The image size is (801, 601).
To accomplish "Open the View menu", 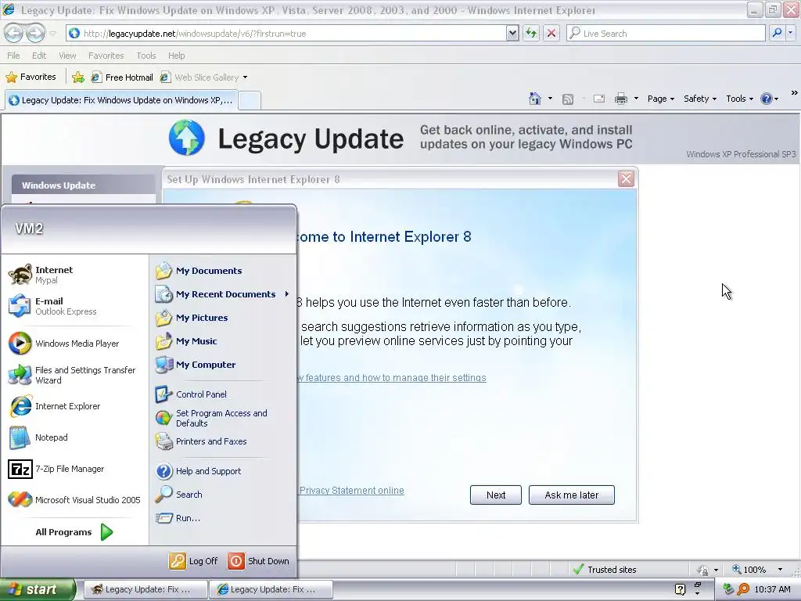I will 67,56.
